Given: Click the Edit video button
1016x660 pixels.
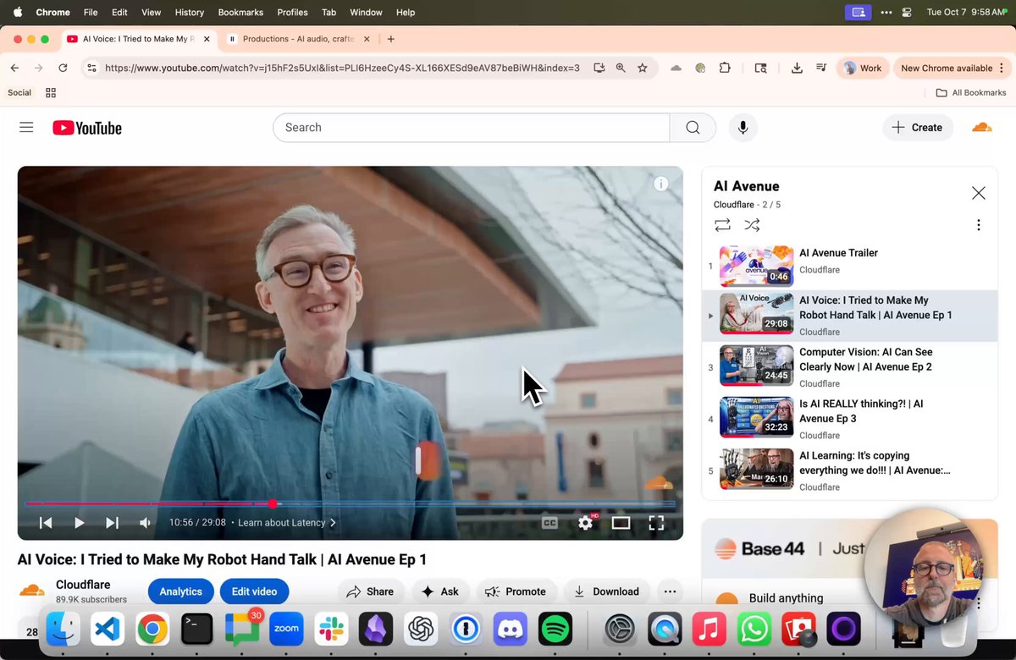Looking at the screenshot, I should (254, 591).
